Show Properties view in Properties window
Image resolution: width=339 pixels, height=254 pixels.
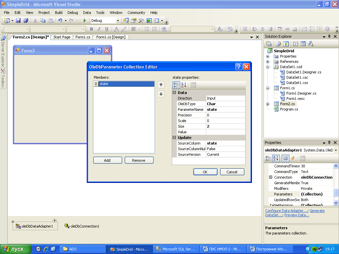point(285,158)
